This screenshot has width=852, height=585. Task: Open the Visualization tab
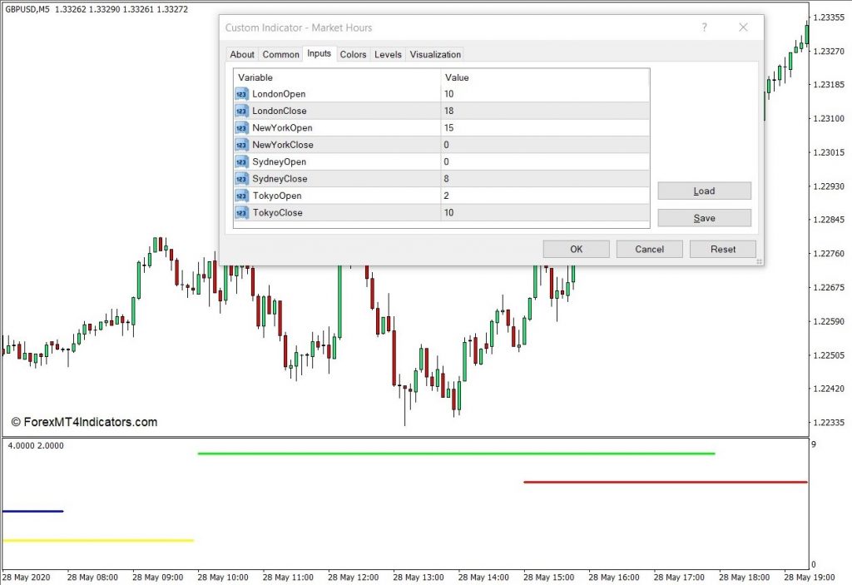click(x=435, y=54)
